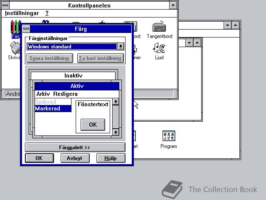Screen dimensions: 266x200
Task: Expand the Windows standard color scheme dropdown
Action: [121, 46]
